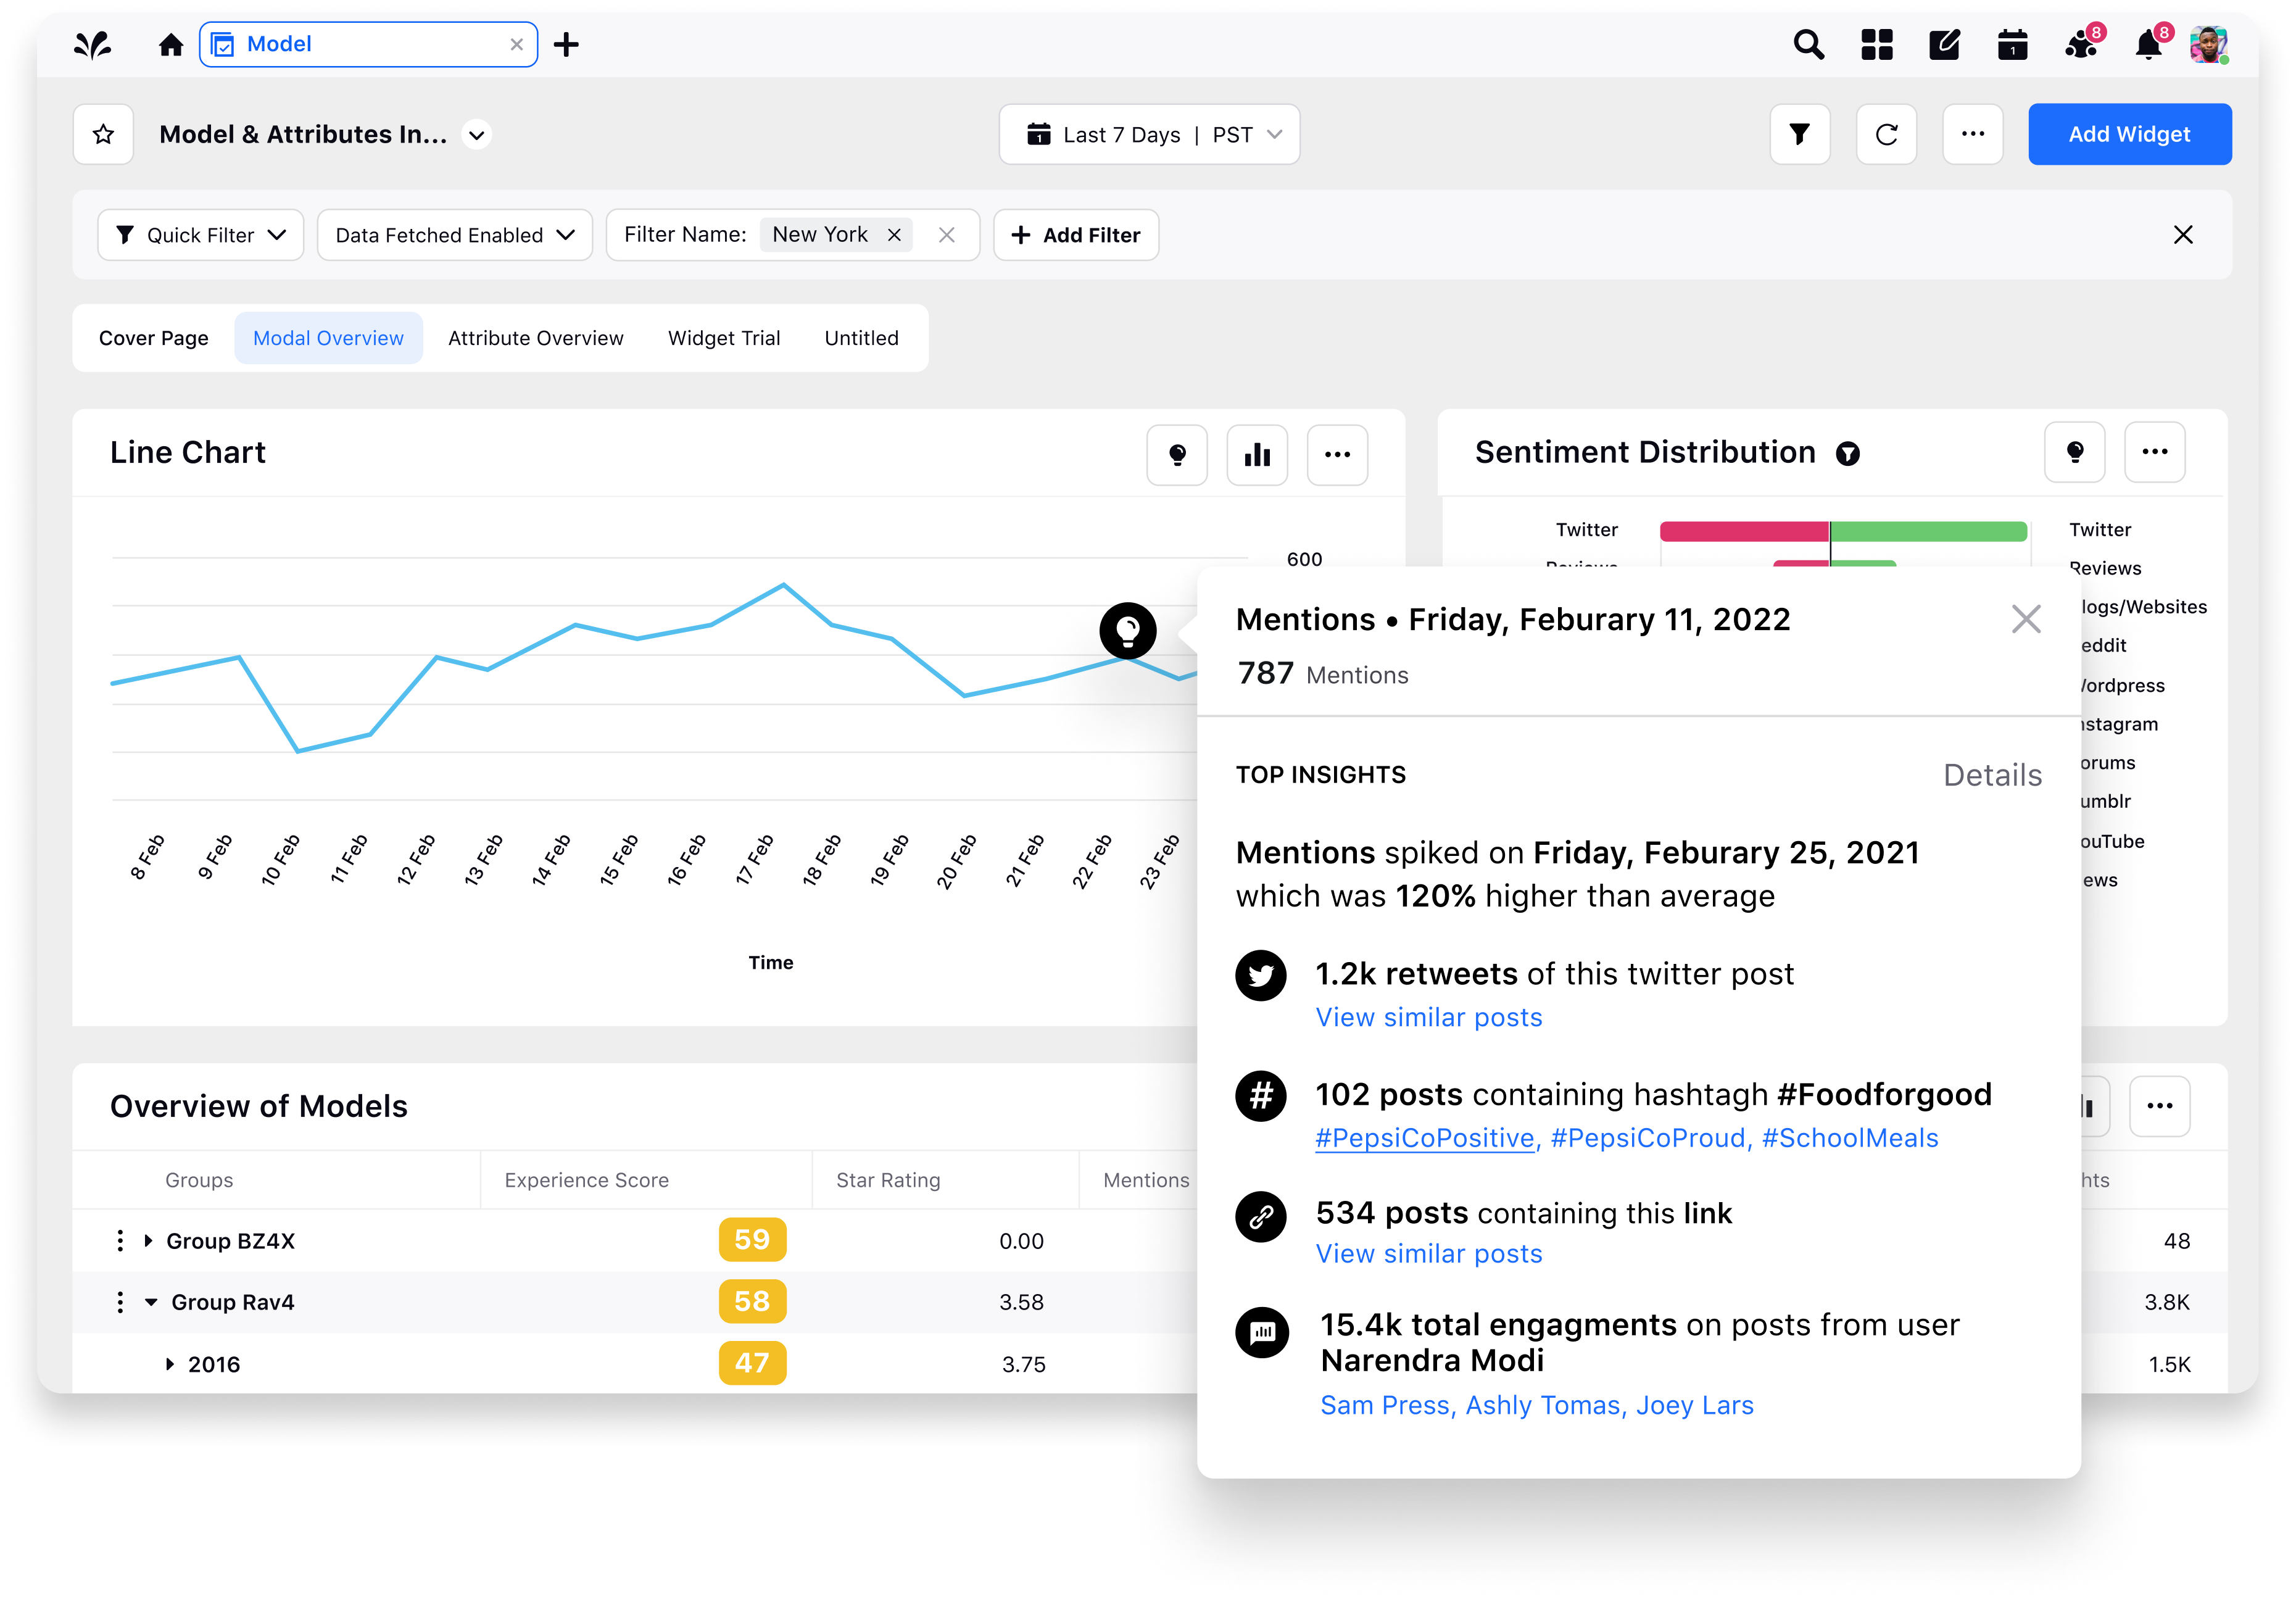Click the dashboard refresh icon
This screenshot has width=2296, height=1602.
[1886, 134]
